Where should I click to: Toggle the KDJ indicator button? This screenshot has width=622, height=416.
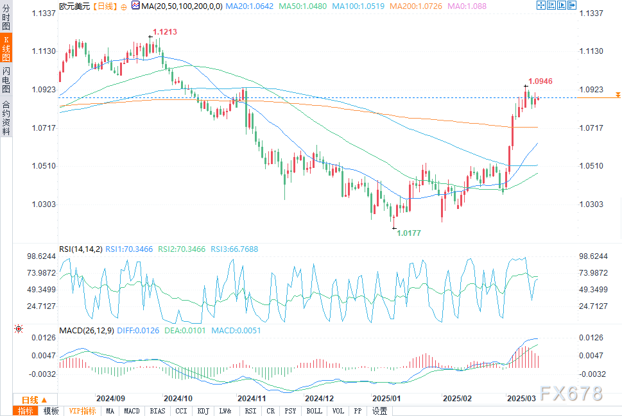[202, 411]
